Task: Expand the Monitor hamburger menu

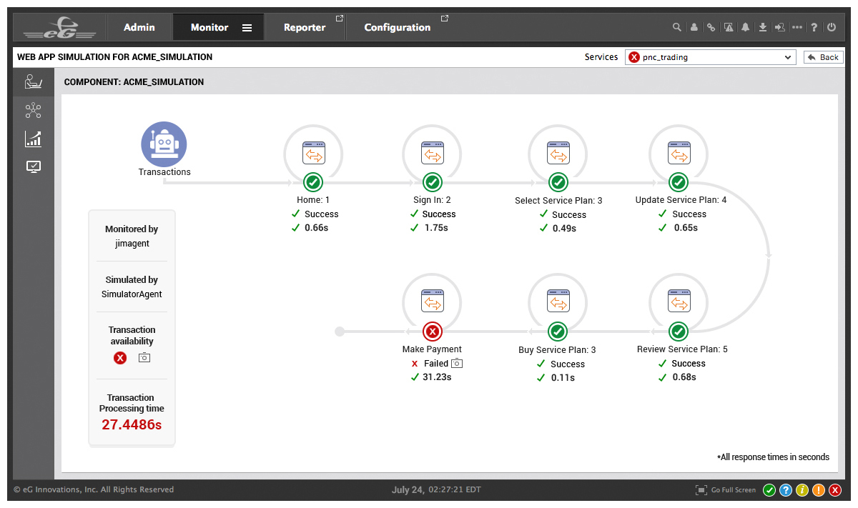Action: [247, 28]
